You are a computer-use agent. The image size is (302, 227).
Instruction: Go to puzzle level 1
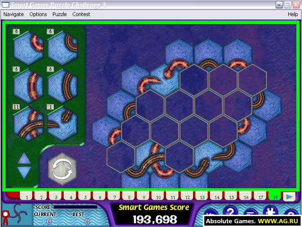27,197
